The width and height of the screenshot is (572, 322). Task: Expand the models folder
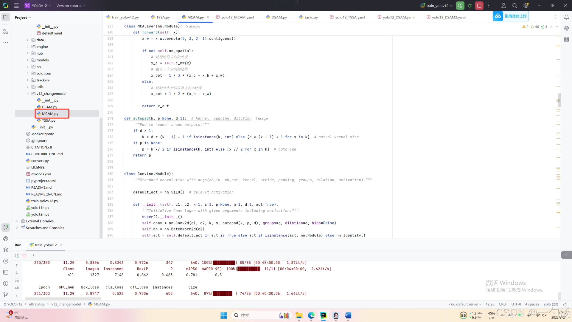[28, 60]
